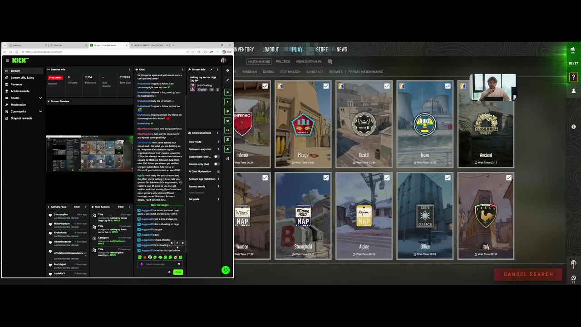Edit stream info with the pencil icon
Viewport: 581px width, 327px height.
(211, 69)
